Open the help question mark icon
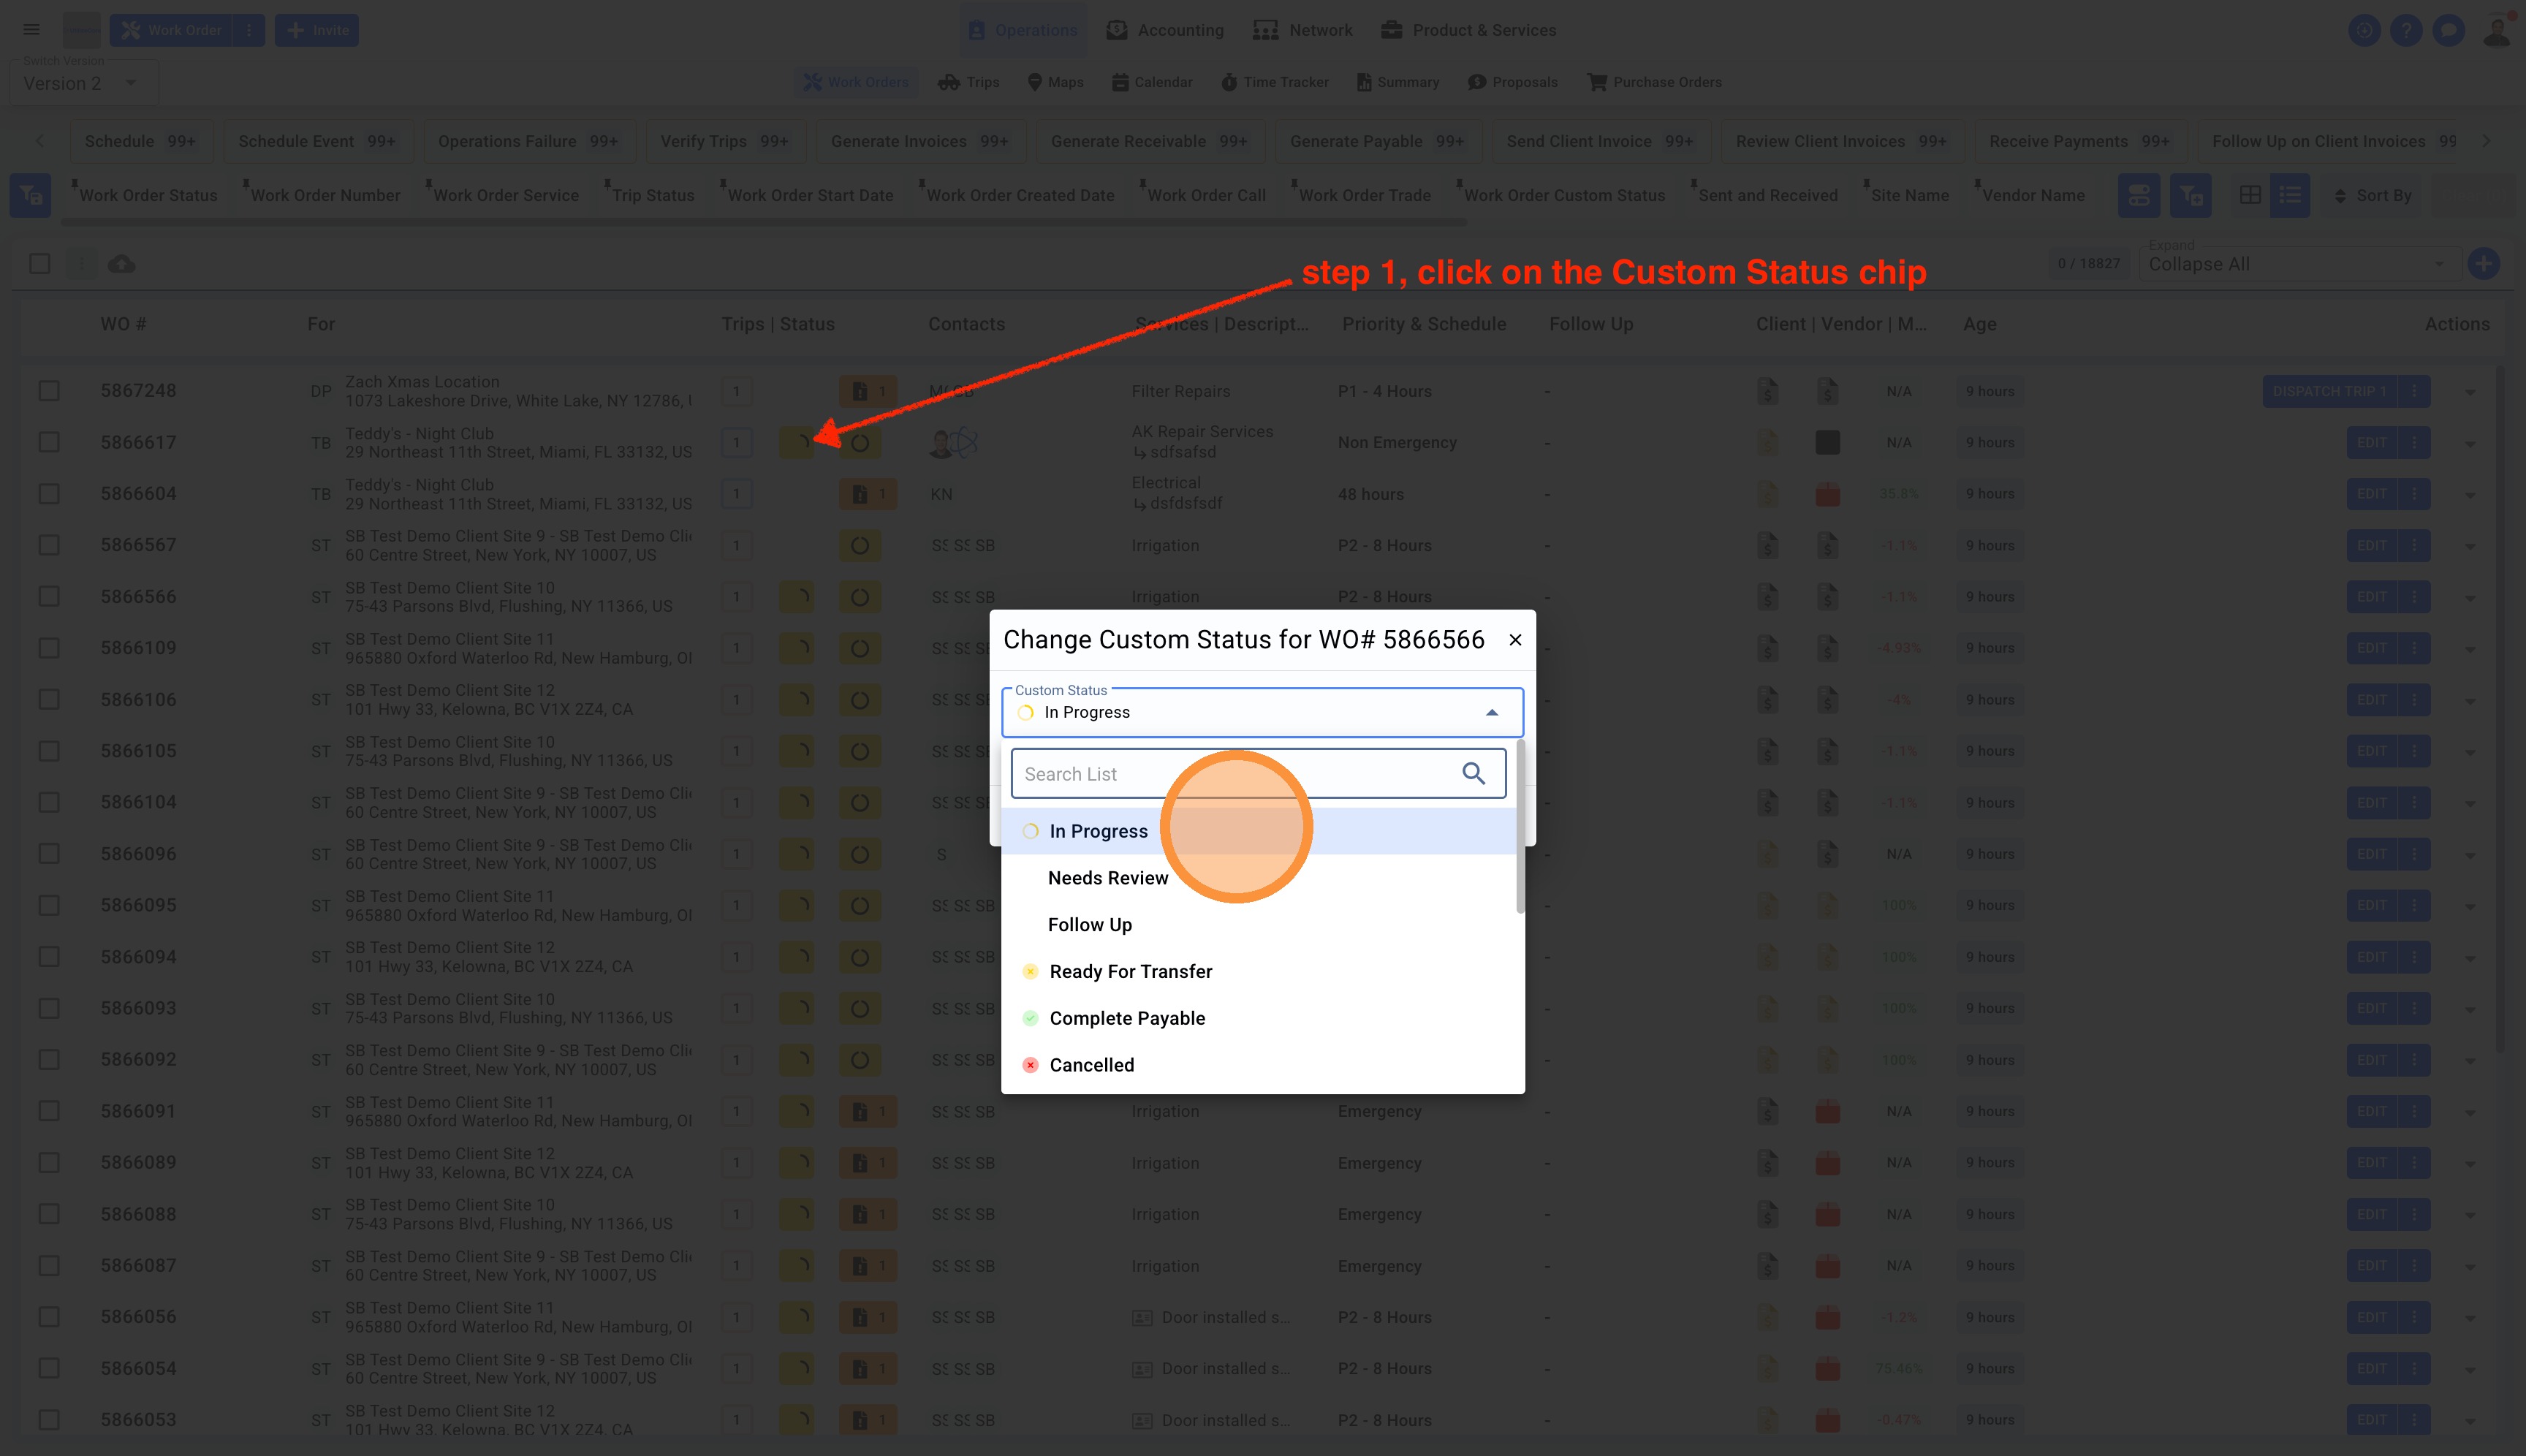2526x1456 pixels. pos(2406,30)
